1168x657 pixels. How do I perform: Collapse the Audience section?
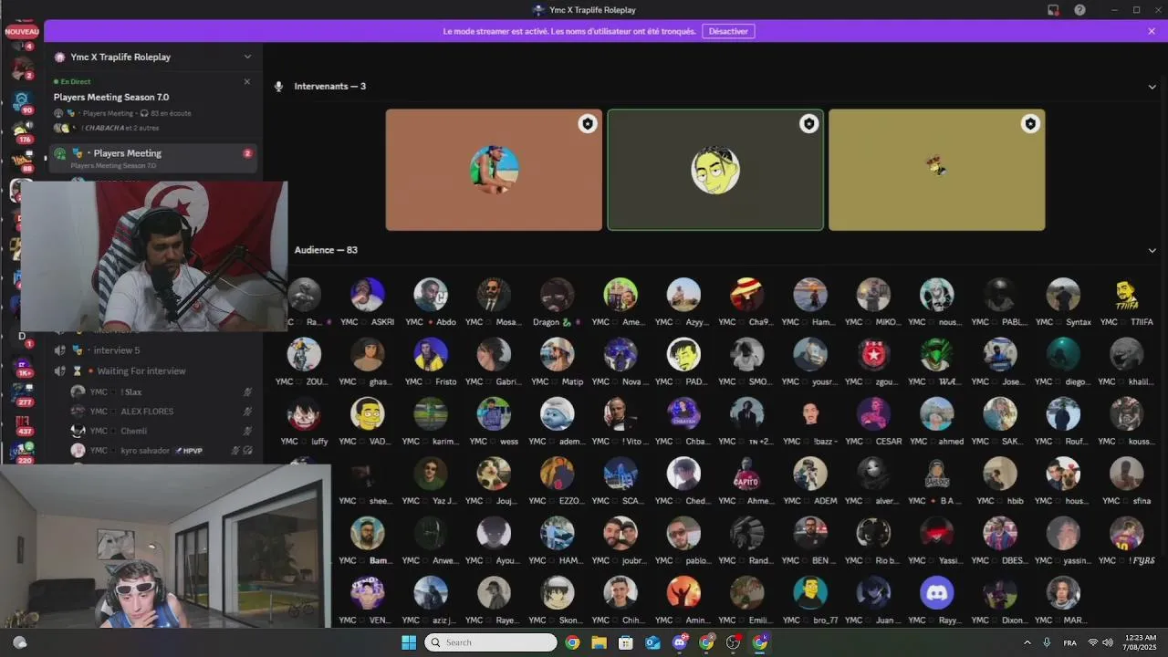(1152, 250)
